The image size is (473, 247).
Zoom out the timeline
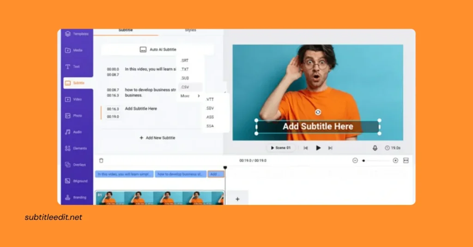(355, 161)
